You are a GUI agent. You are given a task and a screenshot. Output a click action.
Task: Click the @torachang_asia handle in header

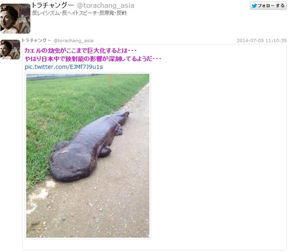point(105,5)
